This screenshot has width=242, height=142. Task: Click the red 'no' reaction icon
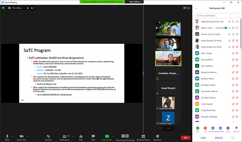click(205, 128)
